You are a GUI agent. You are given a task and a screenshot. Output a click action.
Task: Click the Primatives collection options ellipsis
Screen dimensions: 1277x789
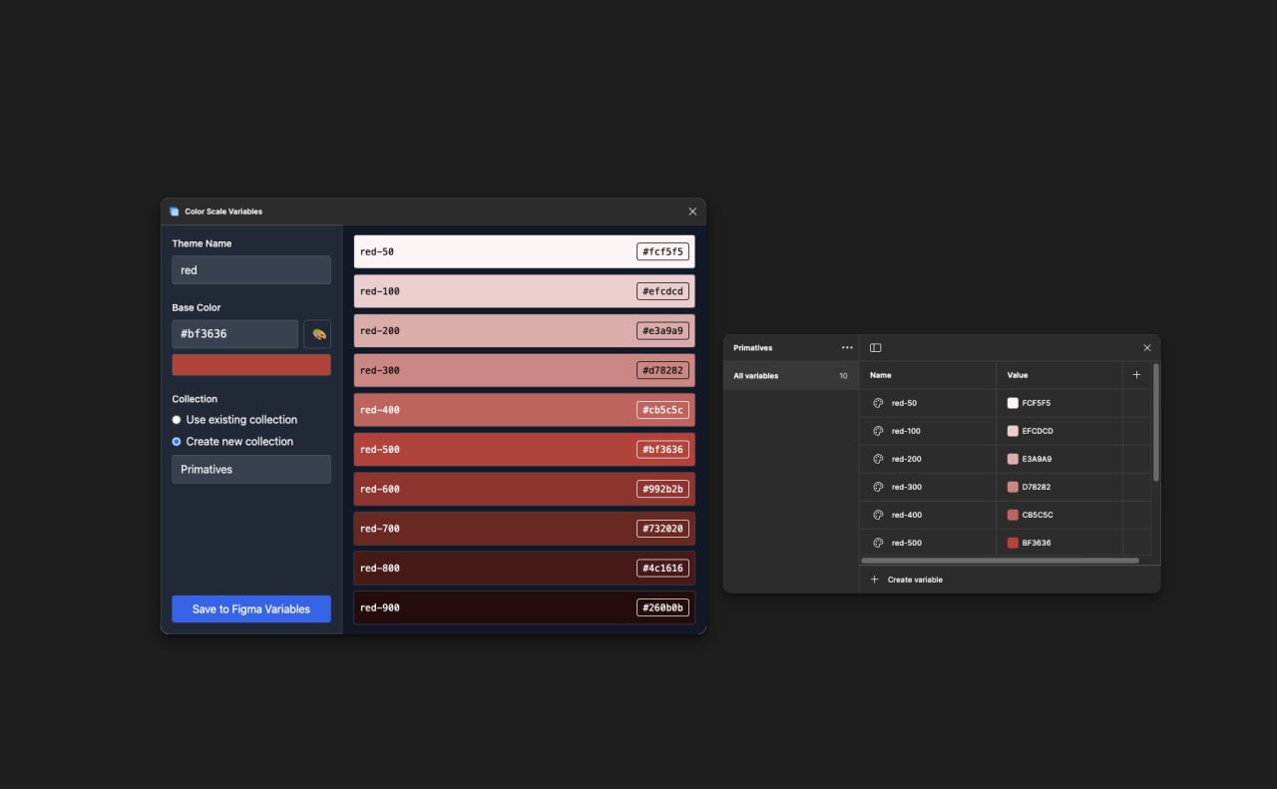(847, 348)
